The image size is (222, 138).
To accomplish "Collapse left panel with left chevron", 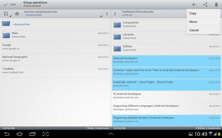I will point(107,14).
